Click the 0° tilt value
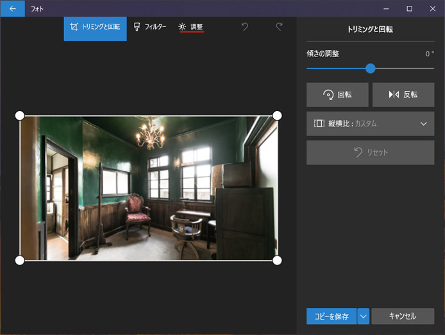The height and width of the screenshot is (335, 445). pos(430,54)
